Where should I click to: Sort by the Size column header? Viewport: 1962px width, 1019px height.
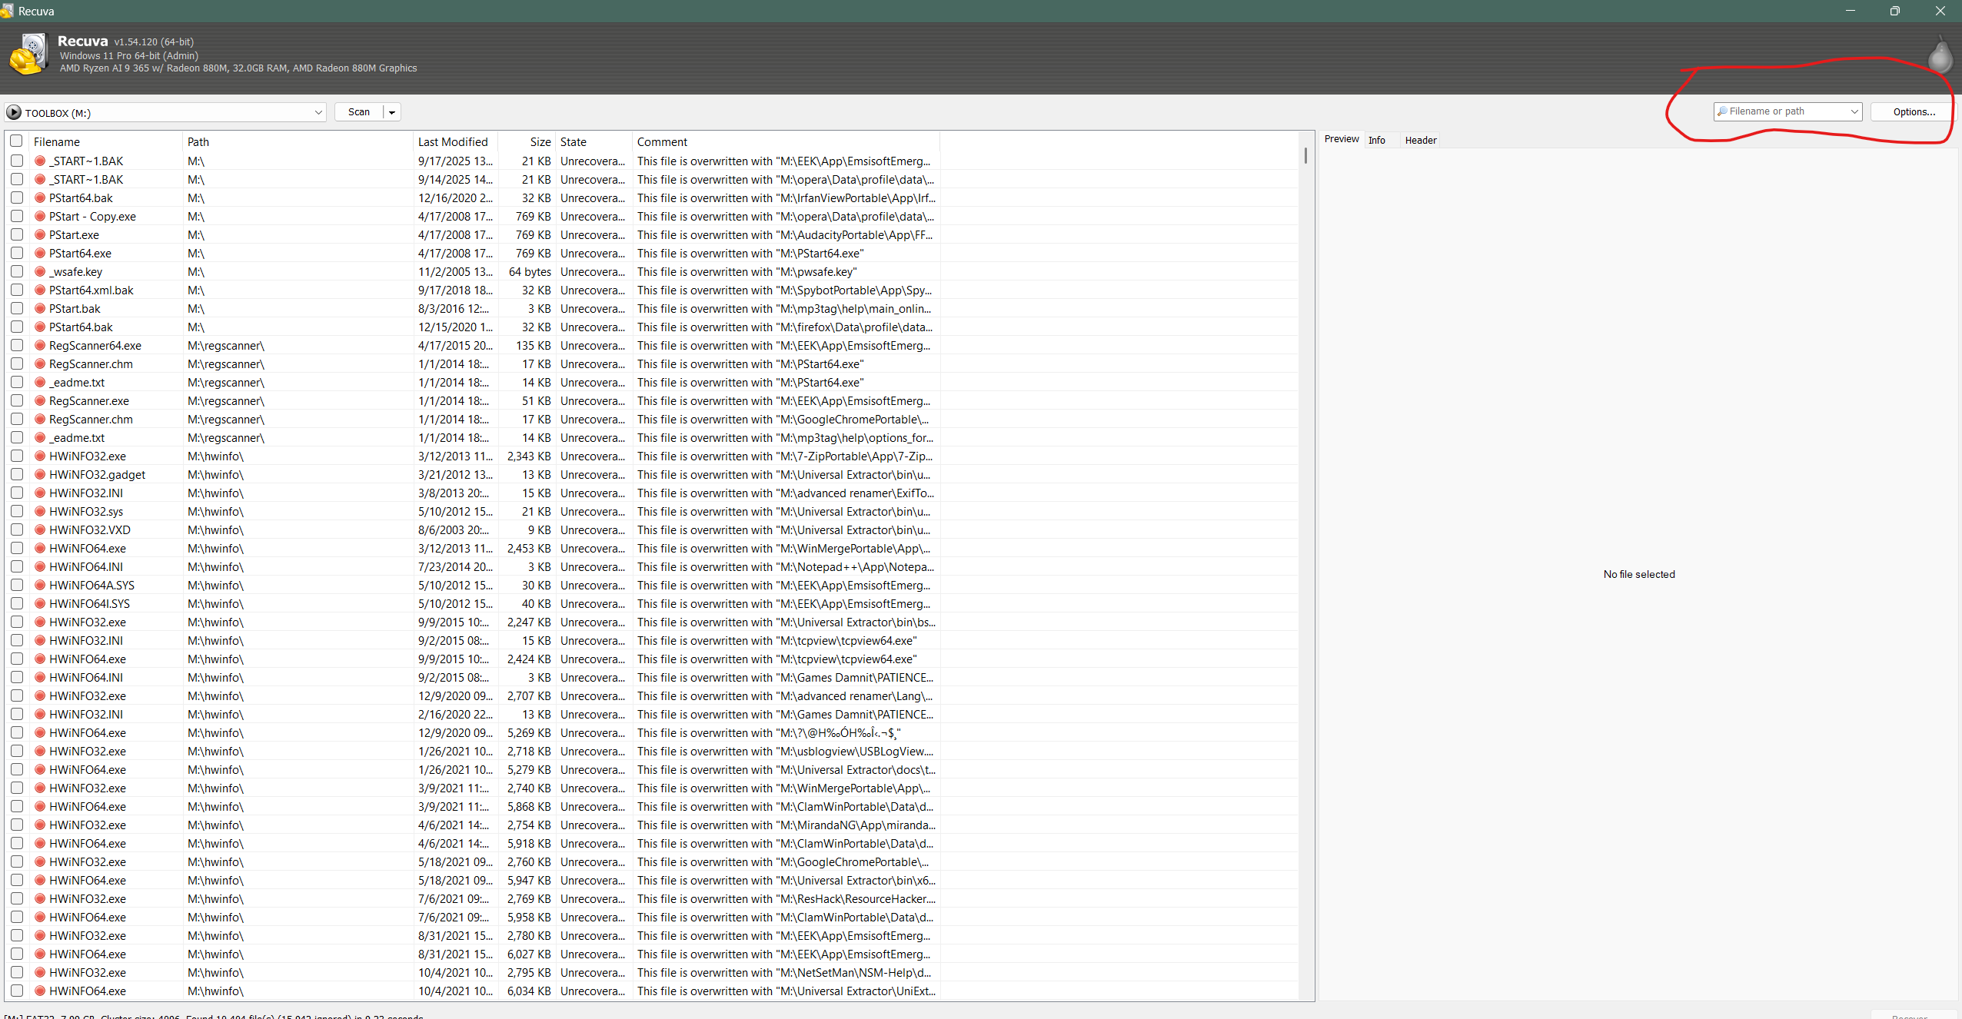point(527,142)
